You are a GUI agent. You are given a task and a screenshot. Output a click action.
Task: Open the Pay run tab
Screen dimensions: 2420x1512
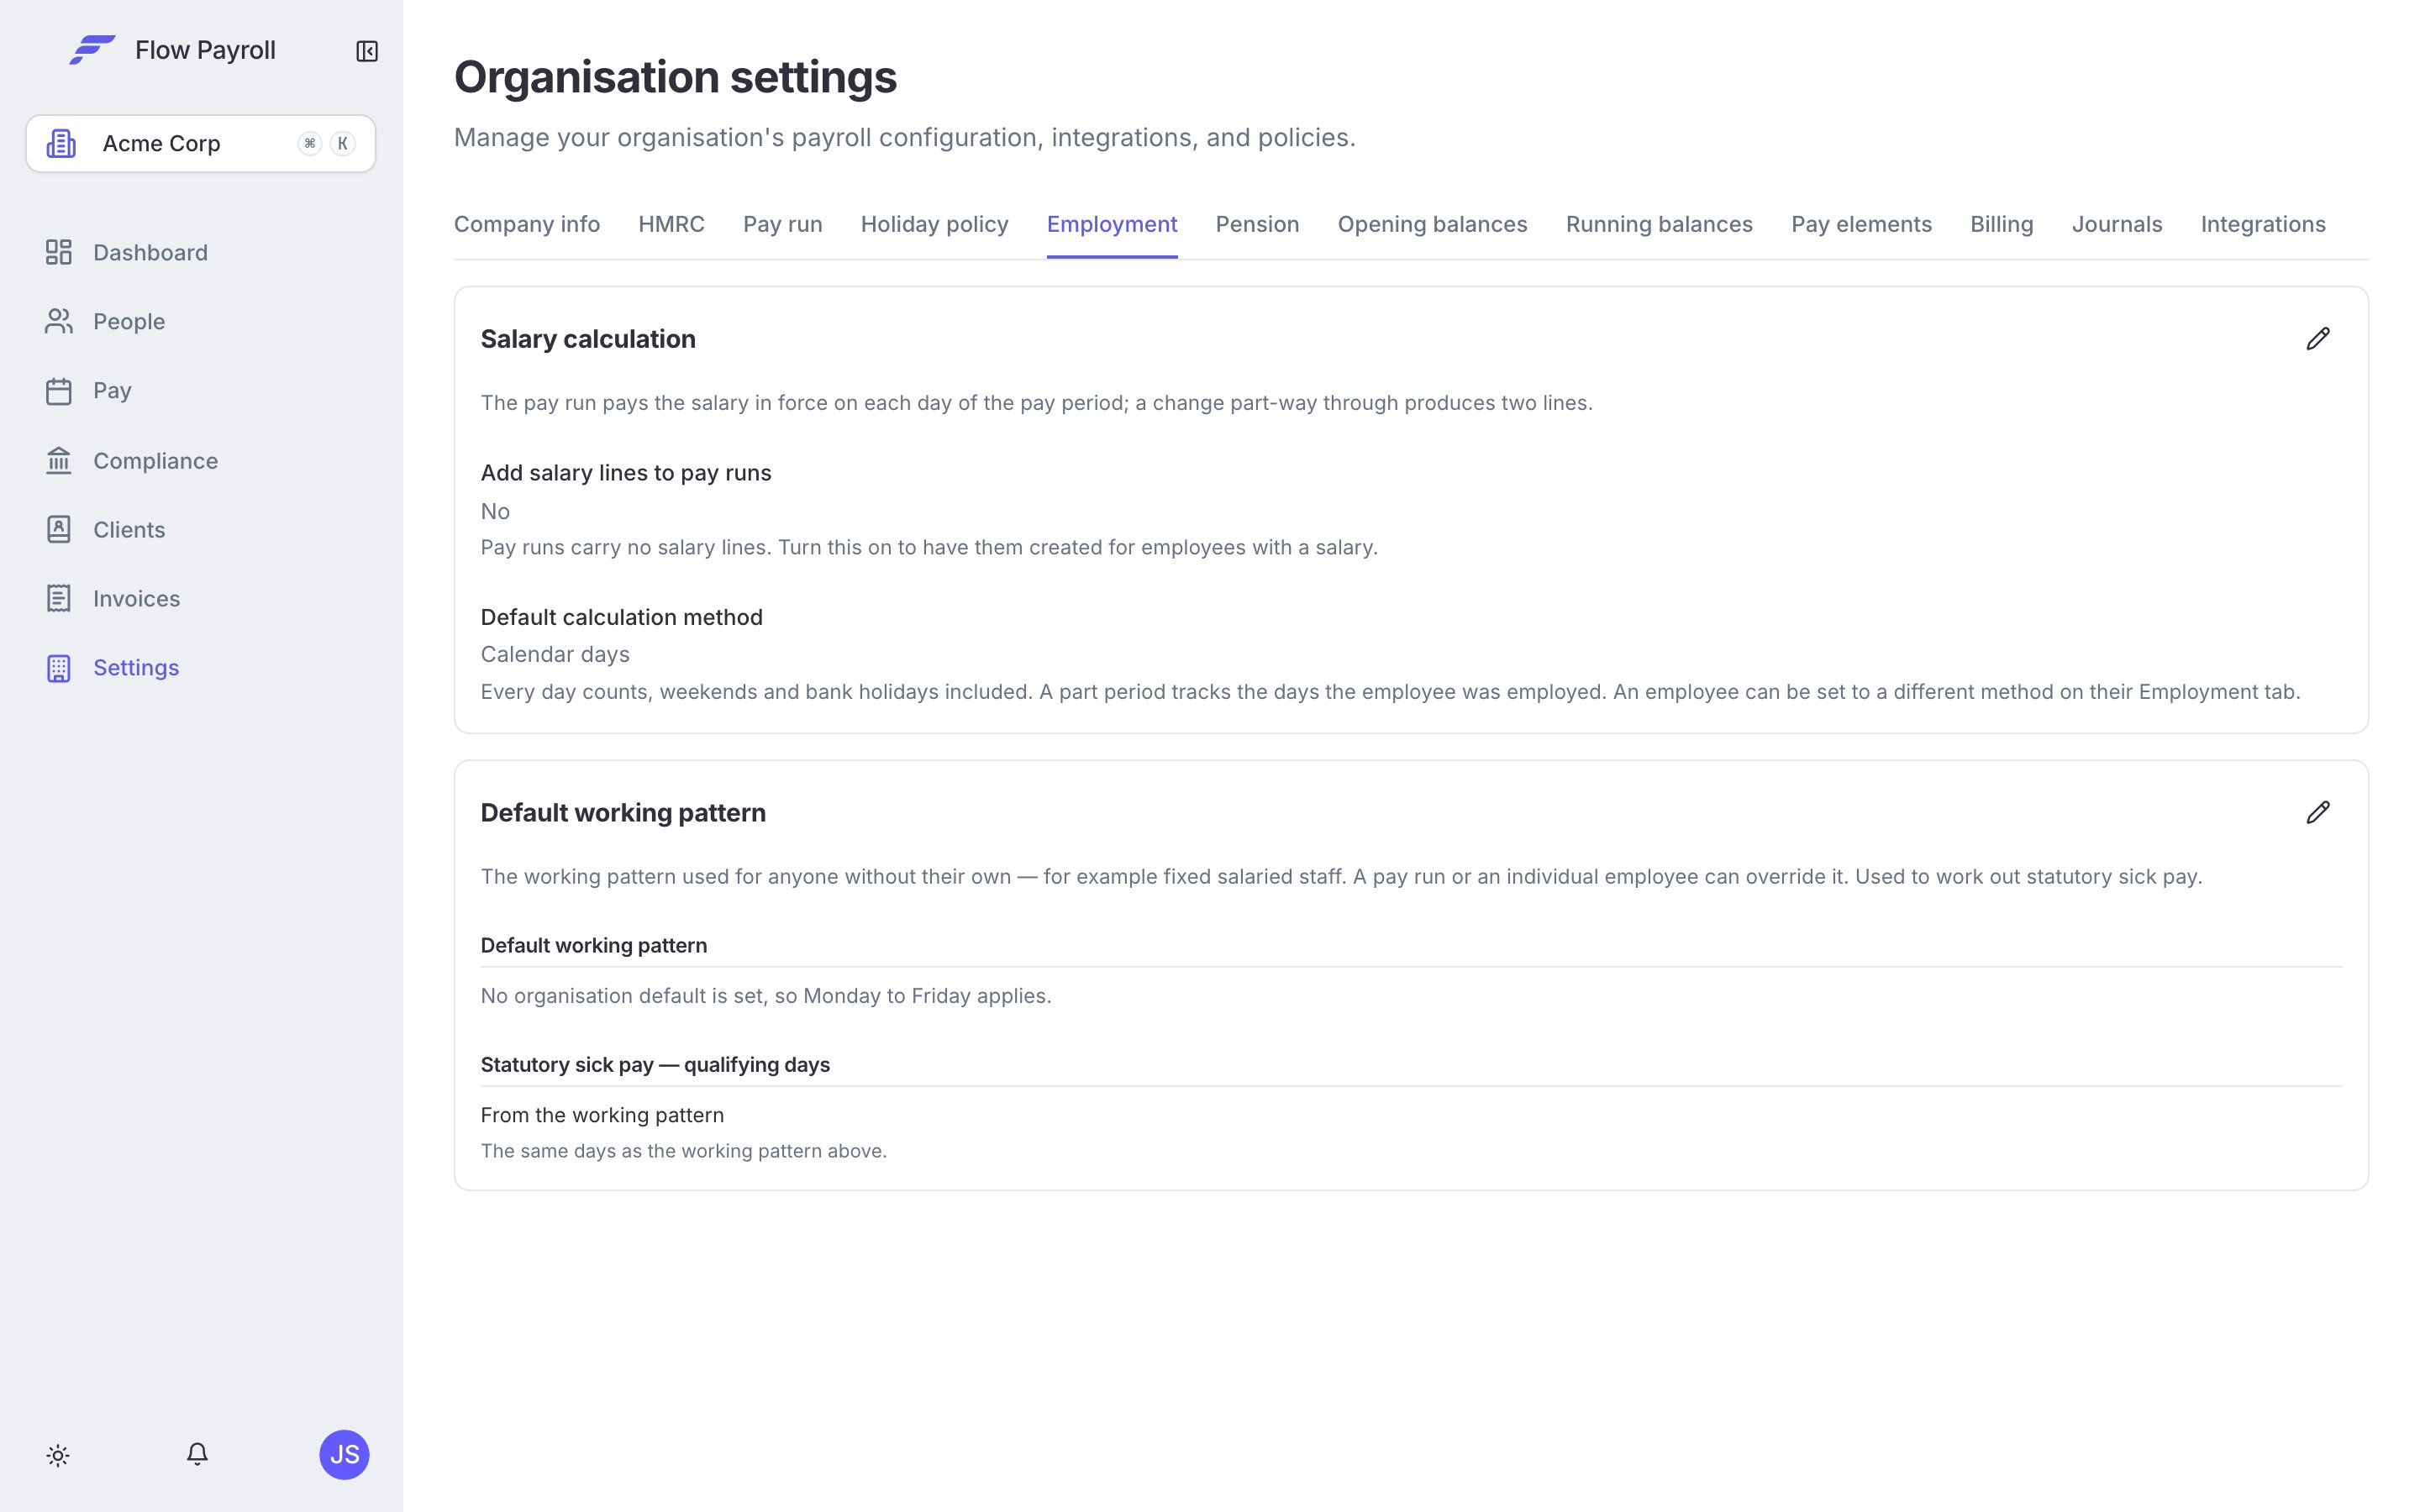click(x=783, y=224)
